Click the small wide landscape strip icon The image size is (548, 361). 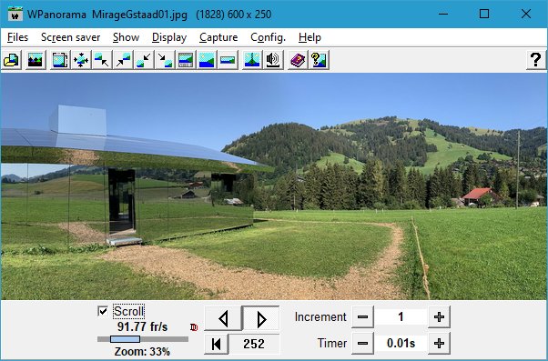point(228,60)
